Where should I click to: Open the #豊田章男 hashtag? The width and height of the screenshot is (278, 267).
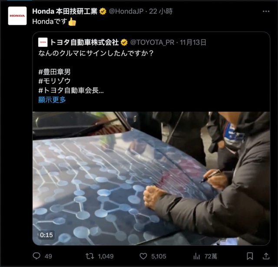[x=54, y=72]
